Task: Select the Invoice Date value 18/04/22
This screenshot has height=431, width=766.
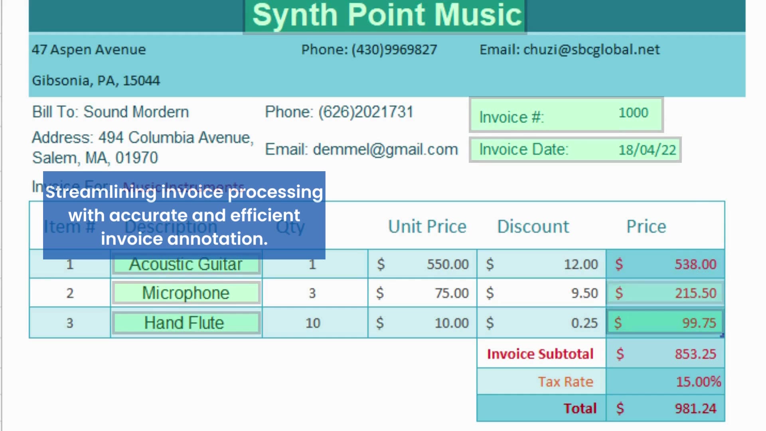Action: 647,150
